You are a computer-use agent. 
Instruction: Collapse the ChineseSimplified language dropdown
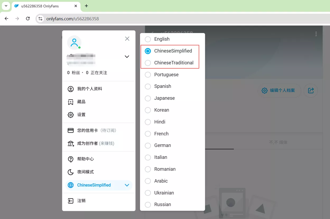(x=127, y=185)
